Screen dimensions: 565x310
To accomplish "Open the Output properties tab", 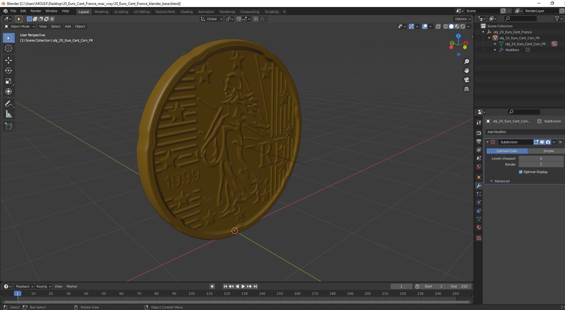I will pos(479,142).
